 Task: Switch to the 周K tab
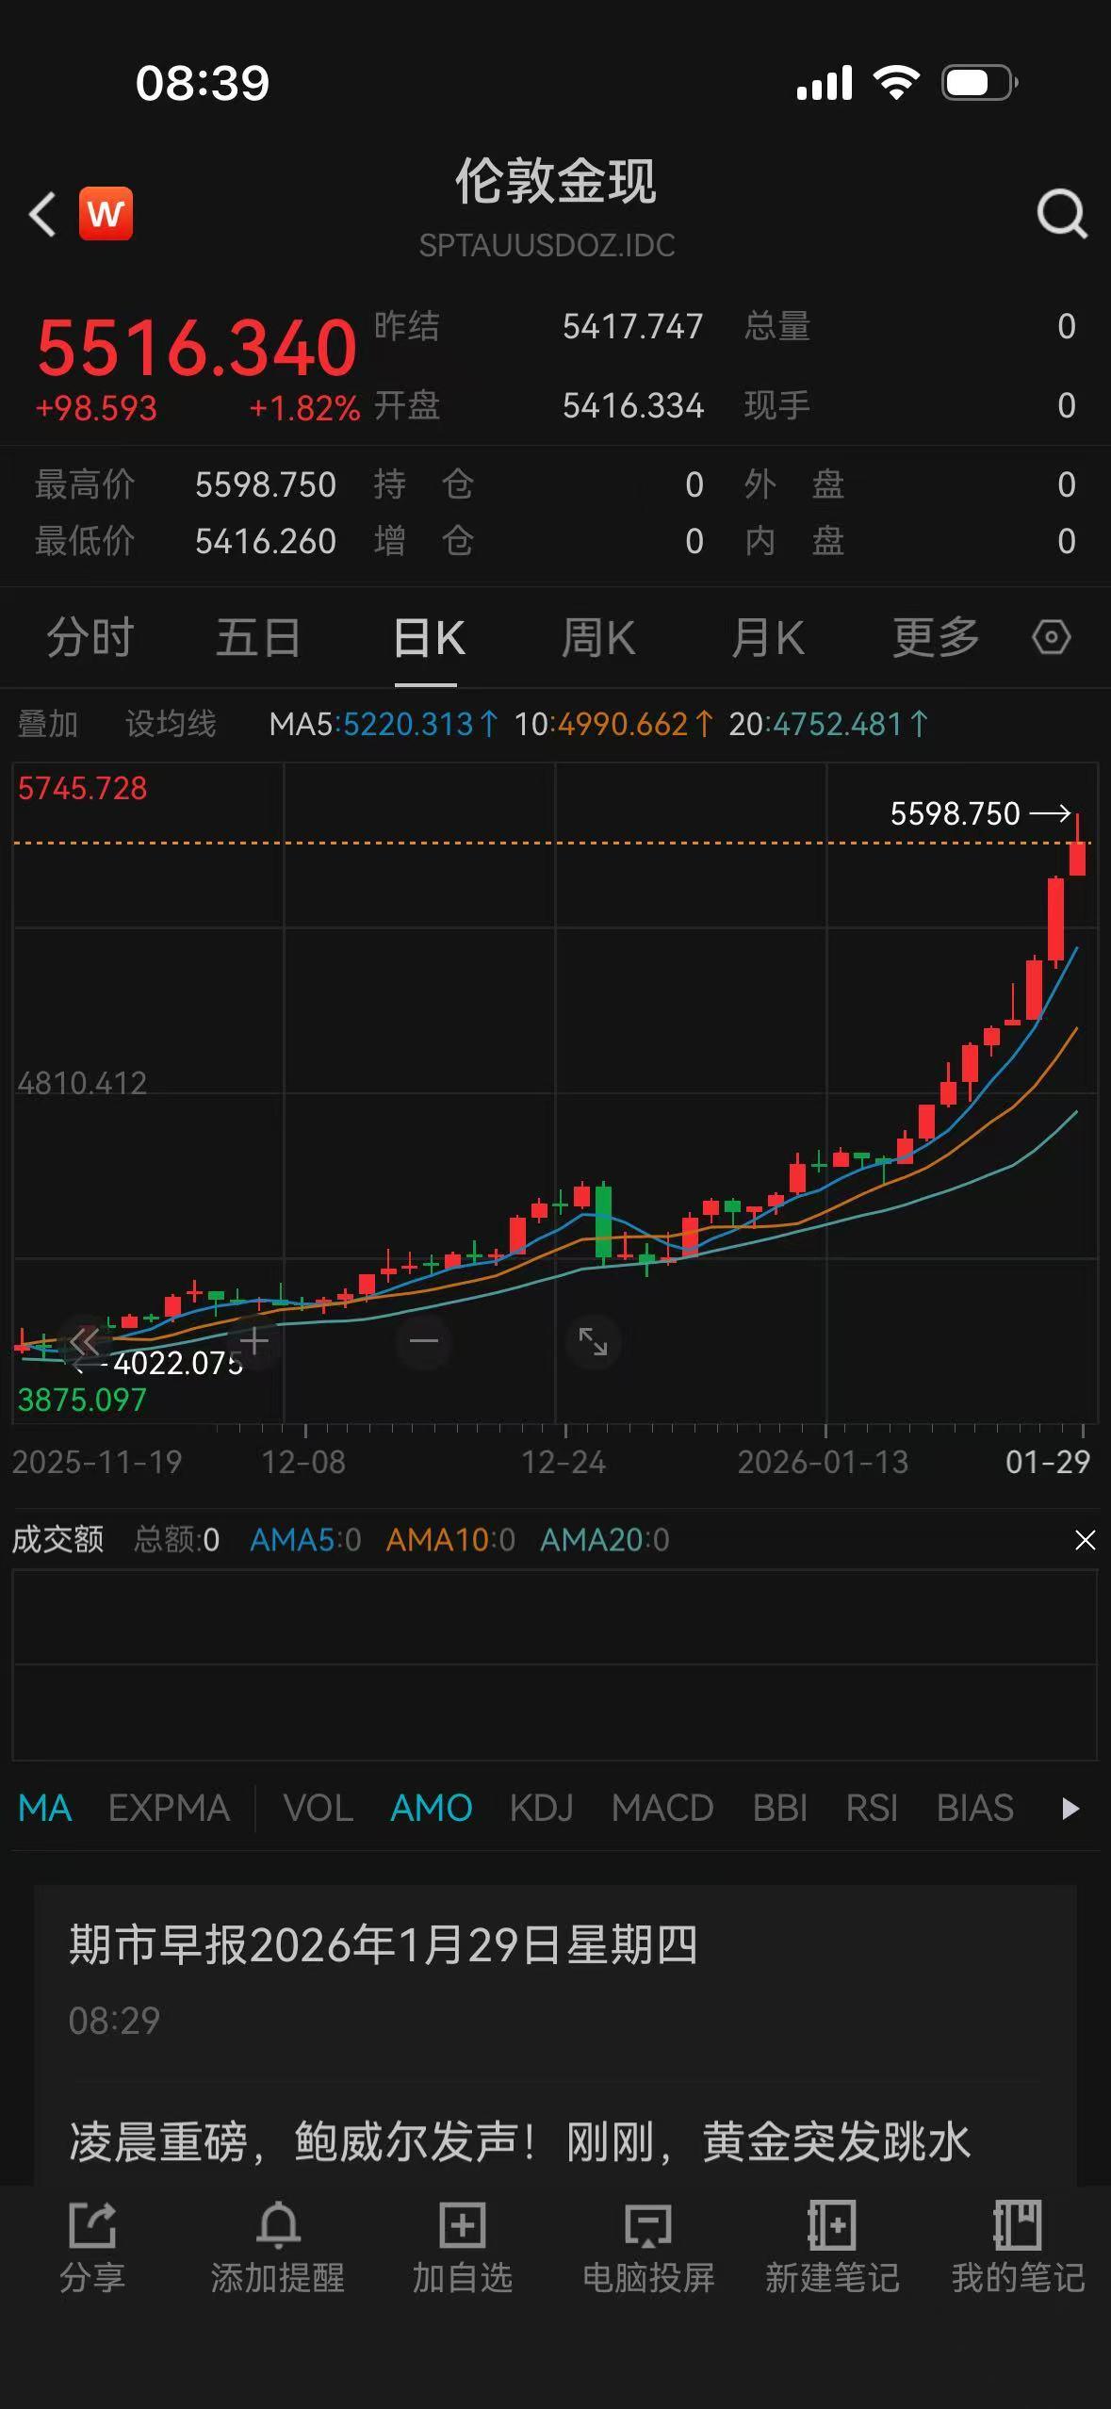click(x=598, y=637)
